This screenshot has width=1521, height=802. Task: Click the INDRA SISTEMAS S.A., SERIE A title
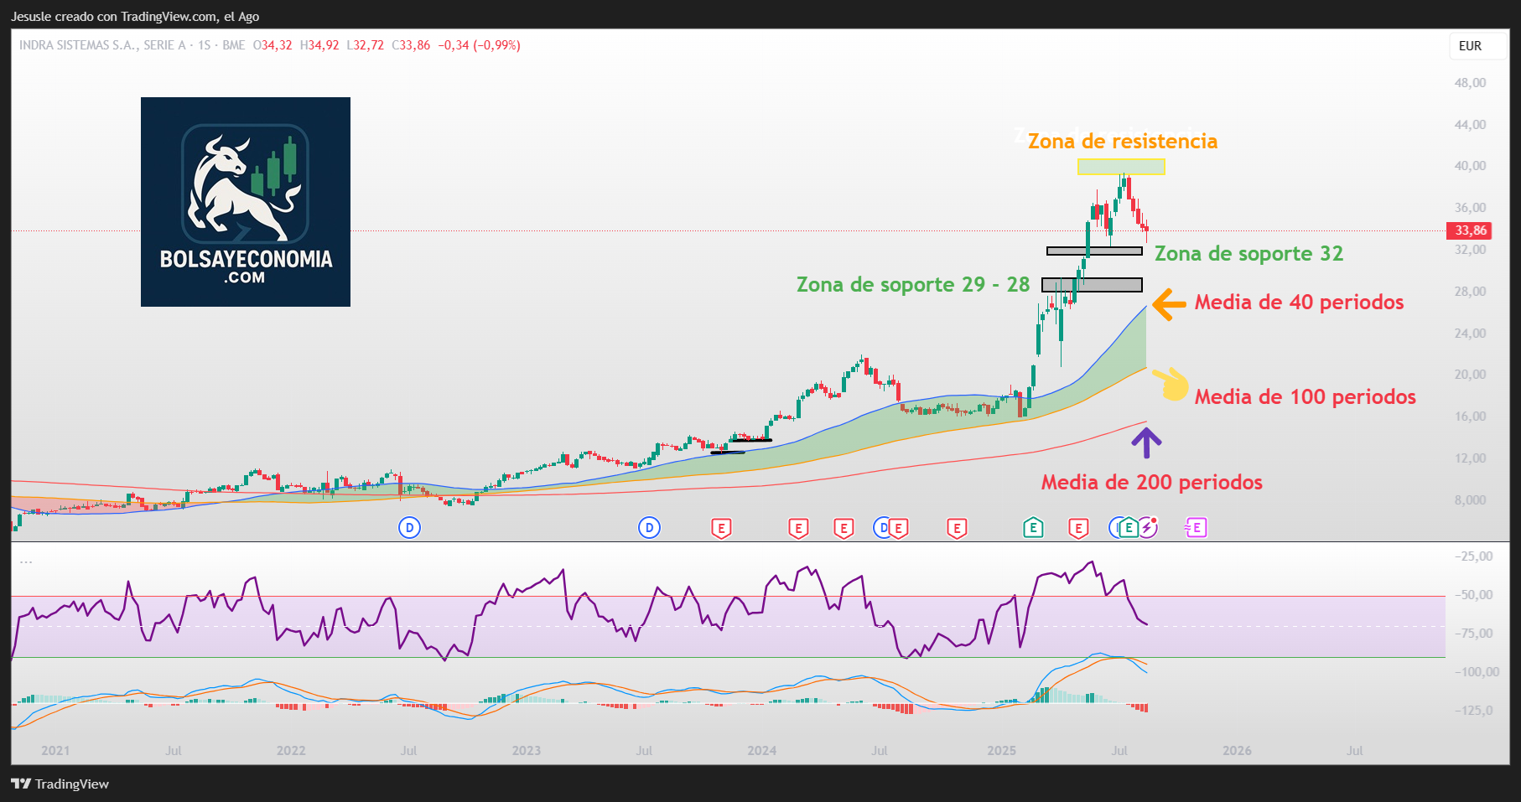point(102,45)
